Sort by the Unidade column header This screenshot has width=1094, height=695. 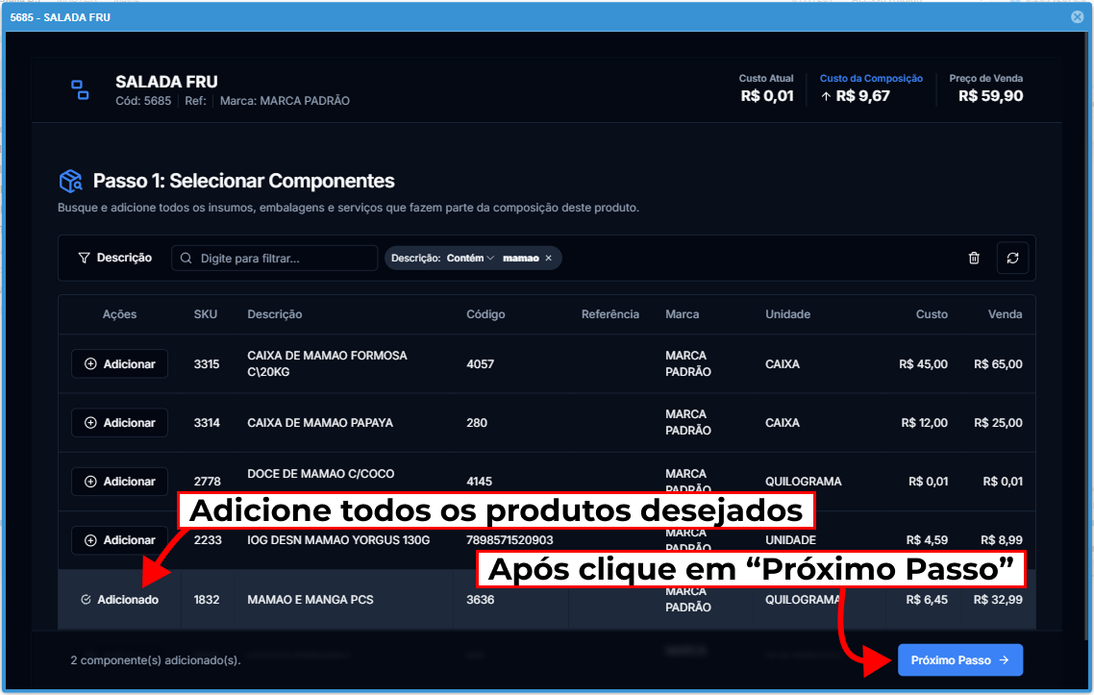(787, 314)
